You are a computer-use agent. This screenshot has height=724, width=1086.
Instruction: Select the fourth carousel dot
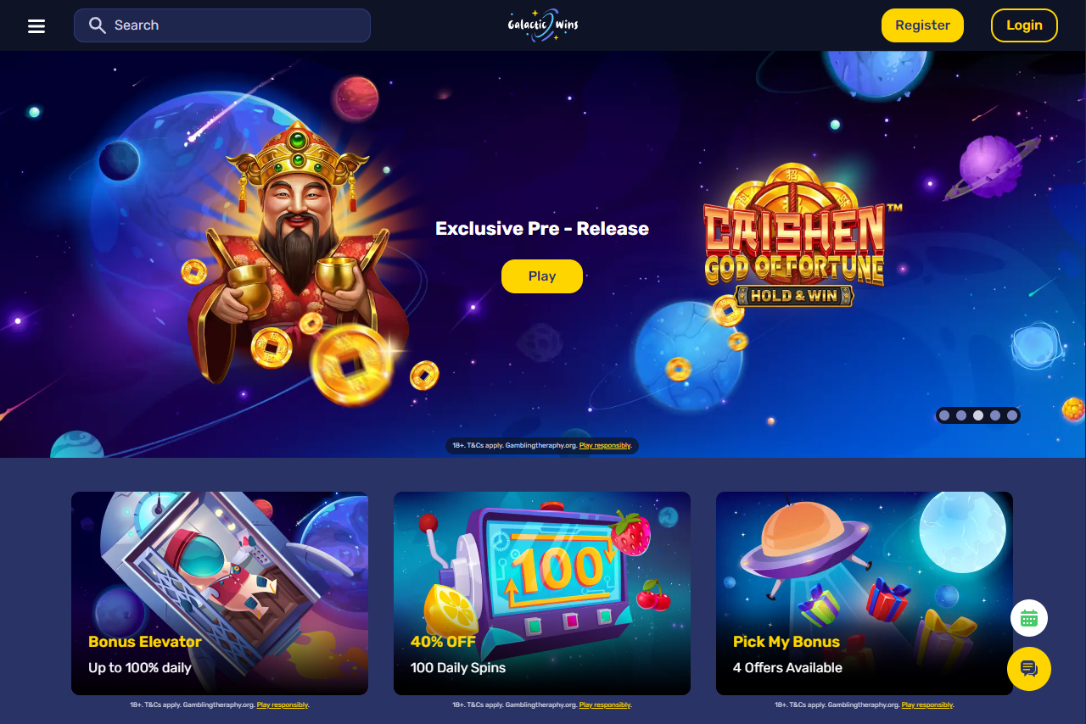click(x=995, y=415)
